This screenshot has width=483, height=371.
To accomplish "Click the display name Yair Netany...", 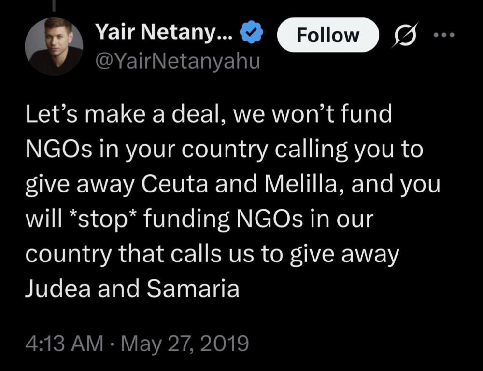I will (164, 32).
